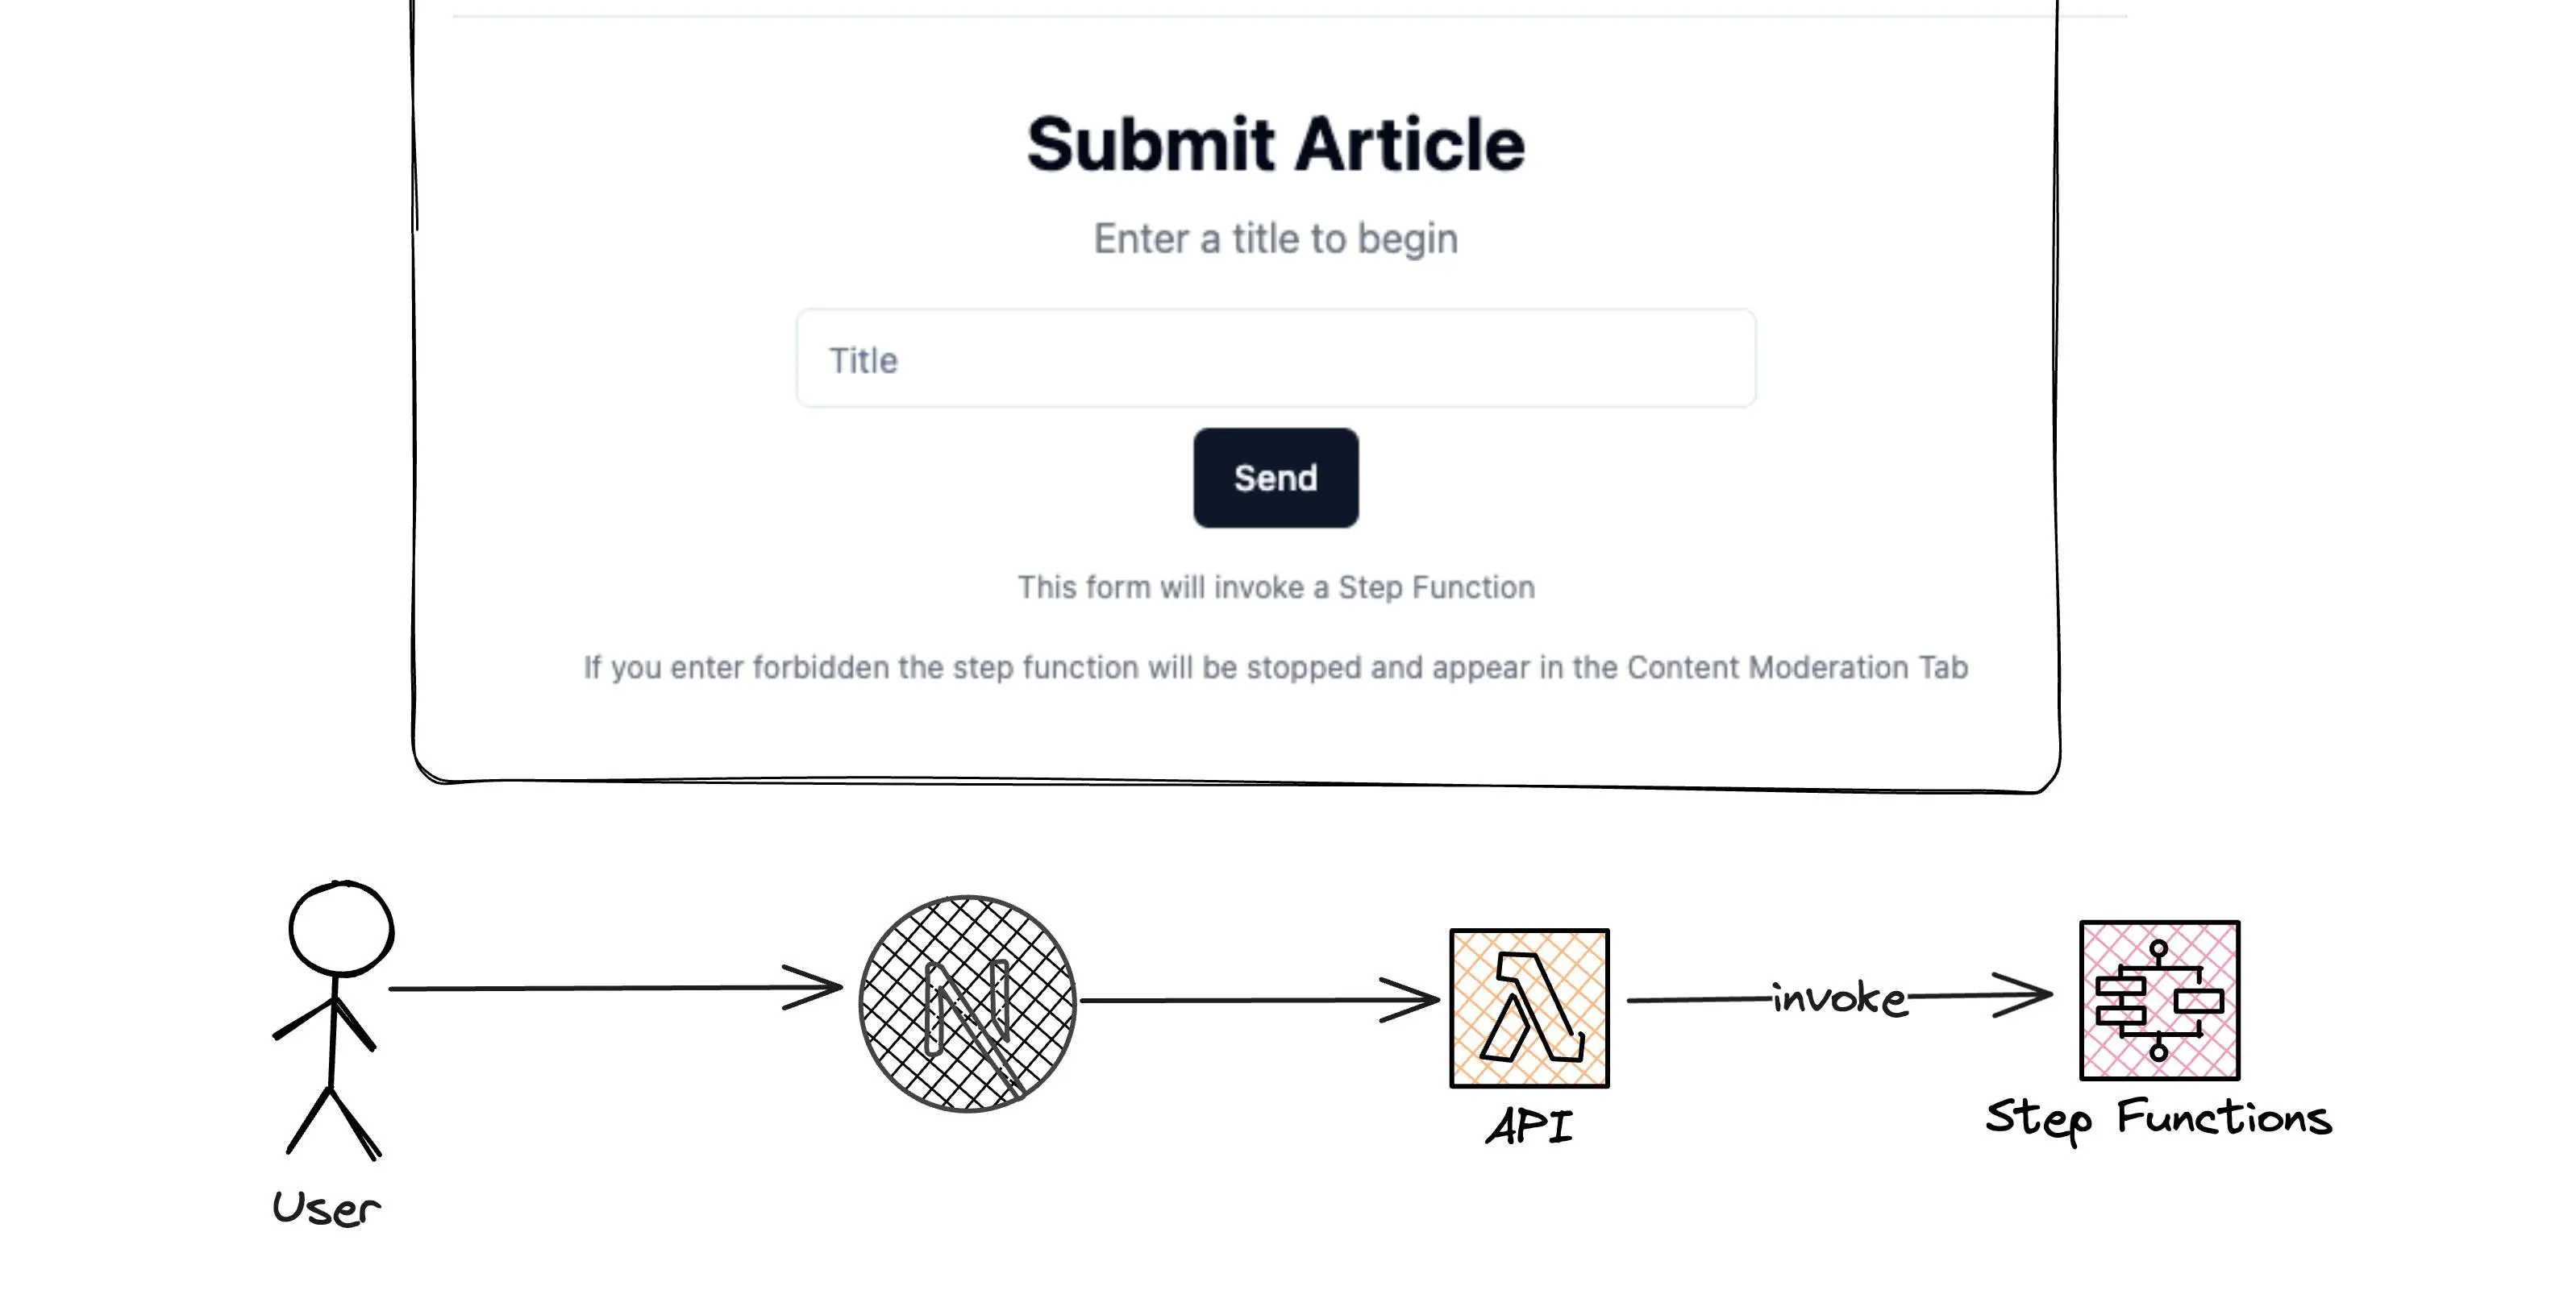Click 'This form will invoke a Step Function' text
Screen dimensions: 2576x1290
[x=1275, y=587]
